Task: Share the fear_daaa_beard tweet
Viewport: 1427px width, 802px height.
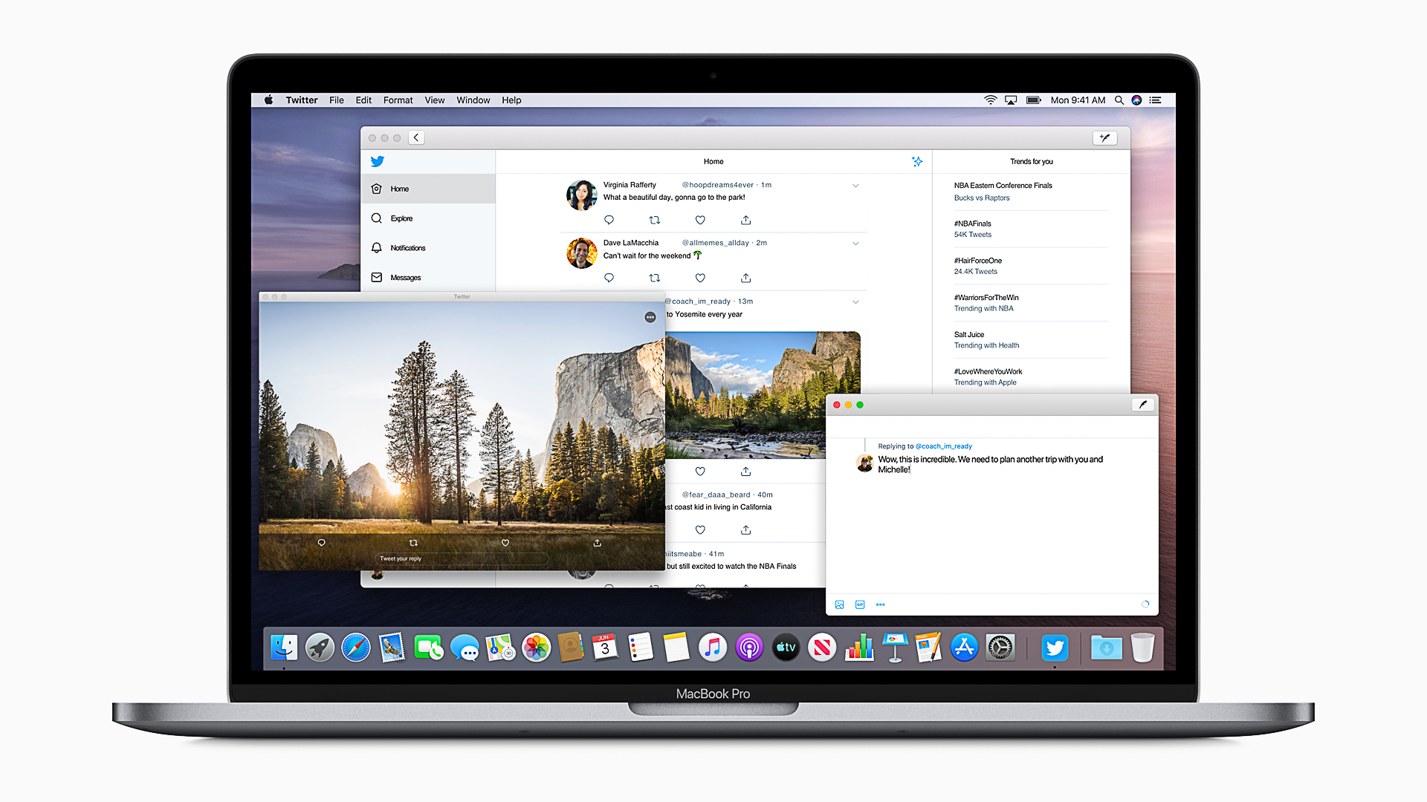Action: 745,529
